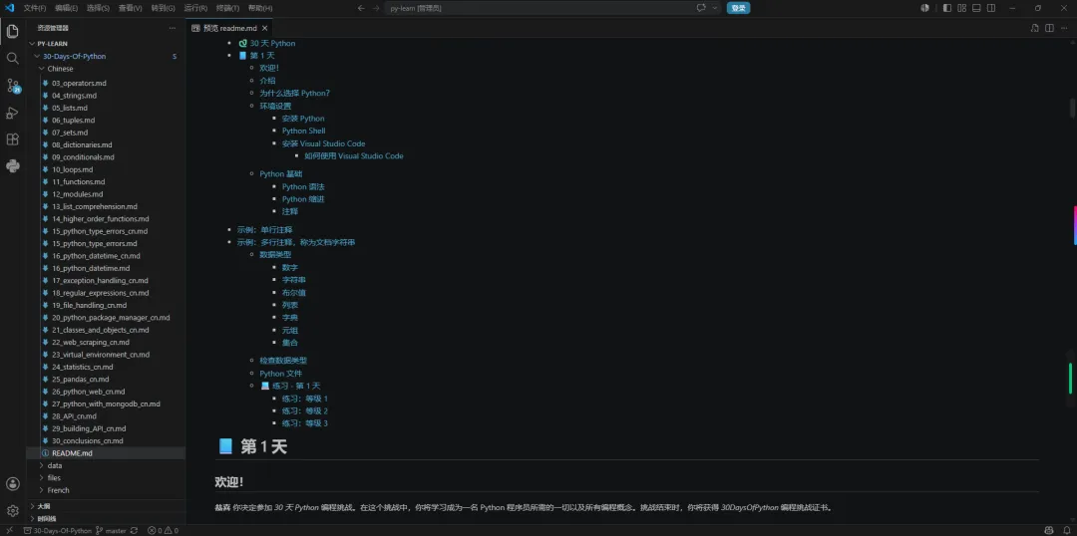Screen dimensions: 1077x536
Task: Go back with the left arrow
Action: [361, 8]
